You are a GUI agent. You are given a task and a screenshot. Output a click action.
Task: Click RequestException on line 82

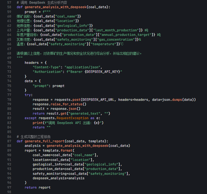point(73,118)
